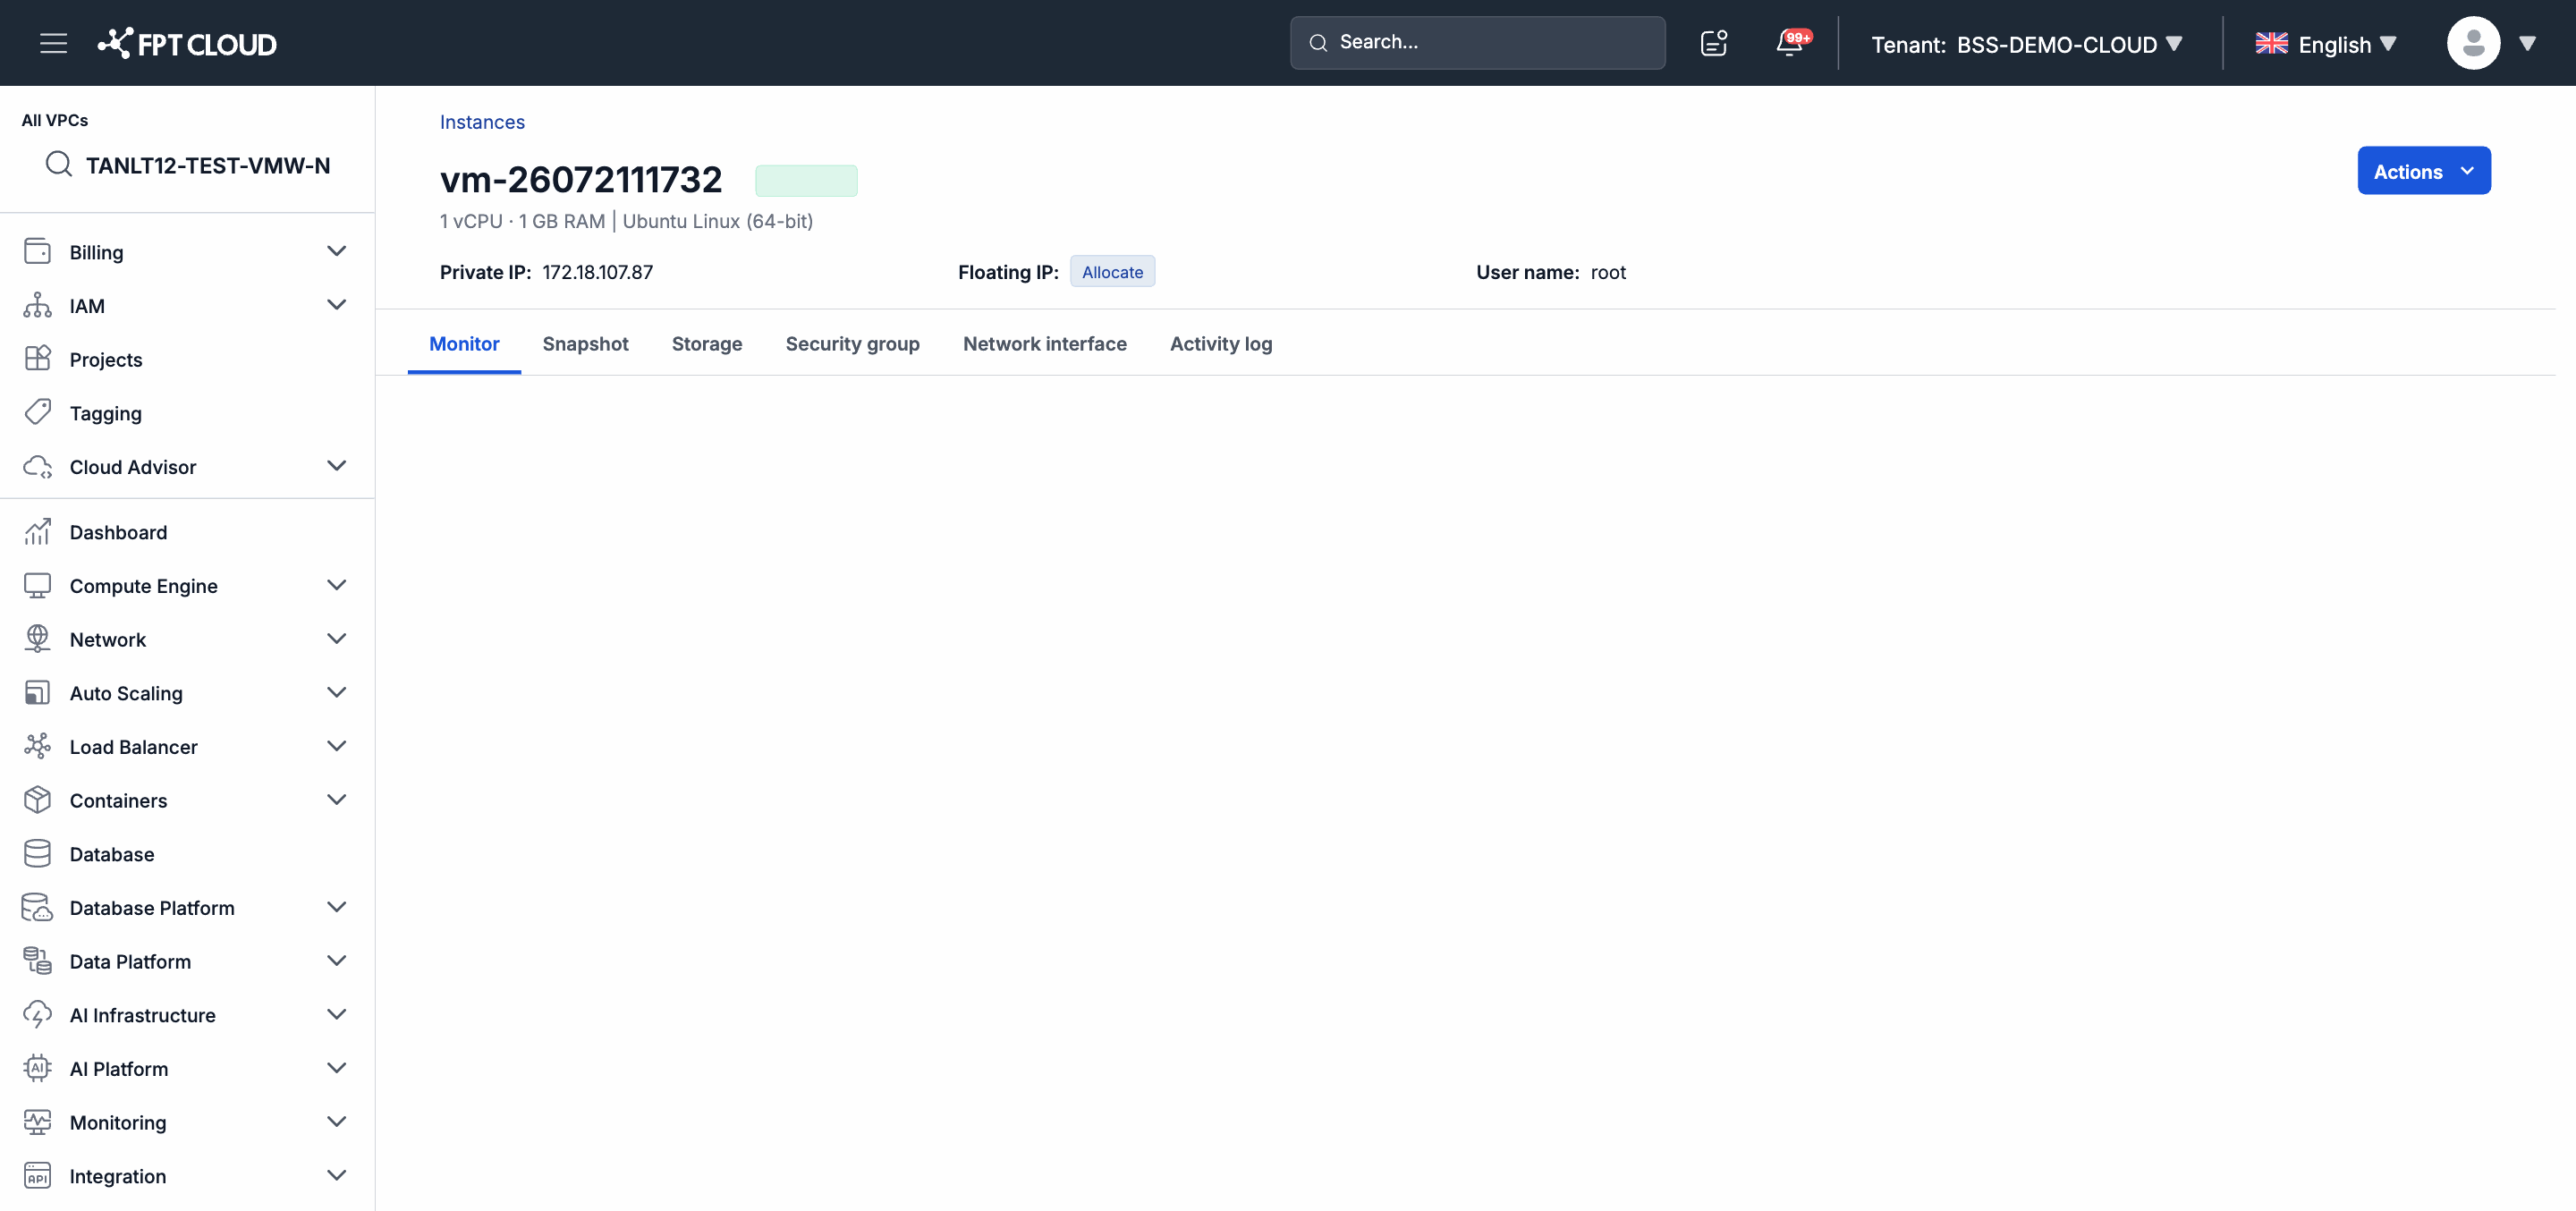Viewport: 2576px width, 1211px height.
Task: Click the VPC search magnifier icon
Action: click(59, 164)
